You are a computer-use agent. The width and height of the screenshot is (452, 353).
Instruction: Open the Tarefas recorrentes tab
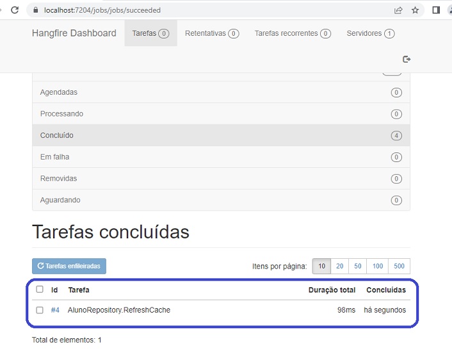click(293, 33)
